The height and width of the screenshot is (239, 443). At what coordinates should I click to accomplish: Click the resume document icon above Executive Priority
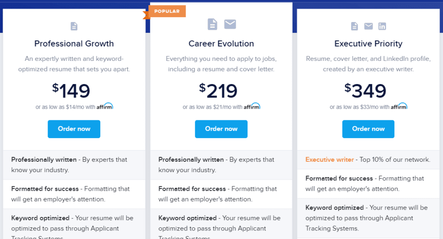[354, 26]
